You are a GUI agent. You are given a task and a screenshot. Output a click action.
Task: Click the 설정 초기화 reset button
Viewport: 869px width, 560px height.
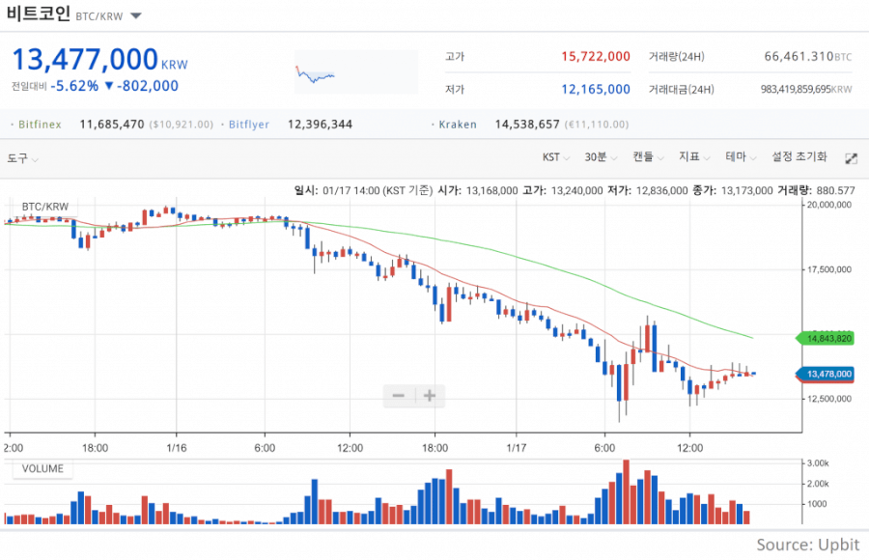coord(799,157)
